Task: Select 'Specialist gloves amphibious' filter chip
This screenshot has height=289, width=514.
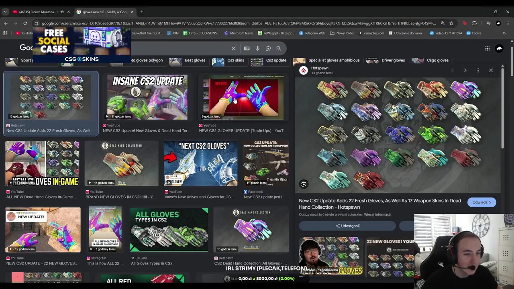Action: 326,61
